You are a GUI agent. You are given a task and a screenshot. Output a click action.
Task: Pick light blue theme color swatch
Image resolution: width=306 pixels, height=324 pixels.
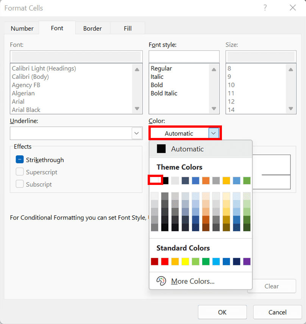pyautogui.click(x=237, y=181)
